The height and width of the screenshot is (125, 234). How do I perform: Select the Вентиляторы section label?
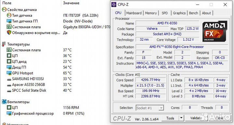click(18, 102)
